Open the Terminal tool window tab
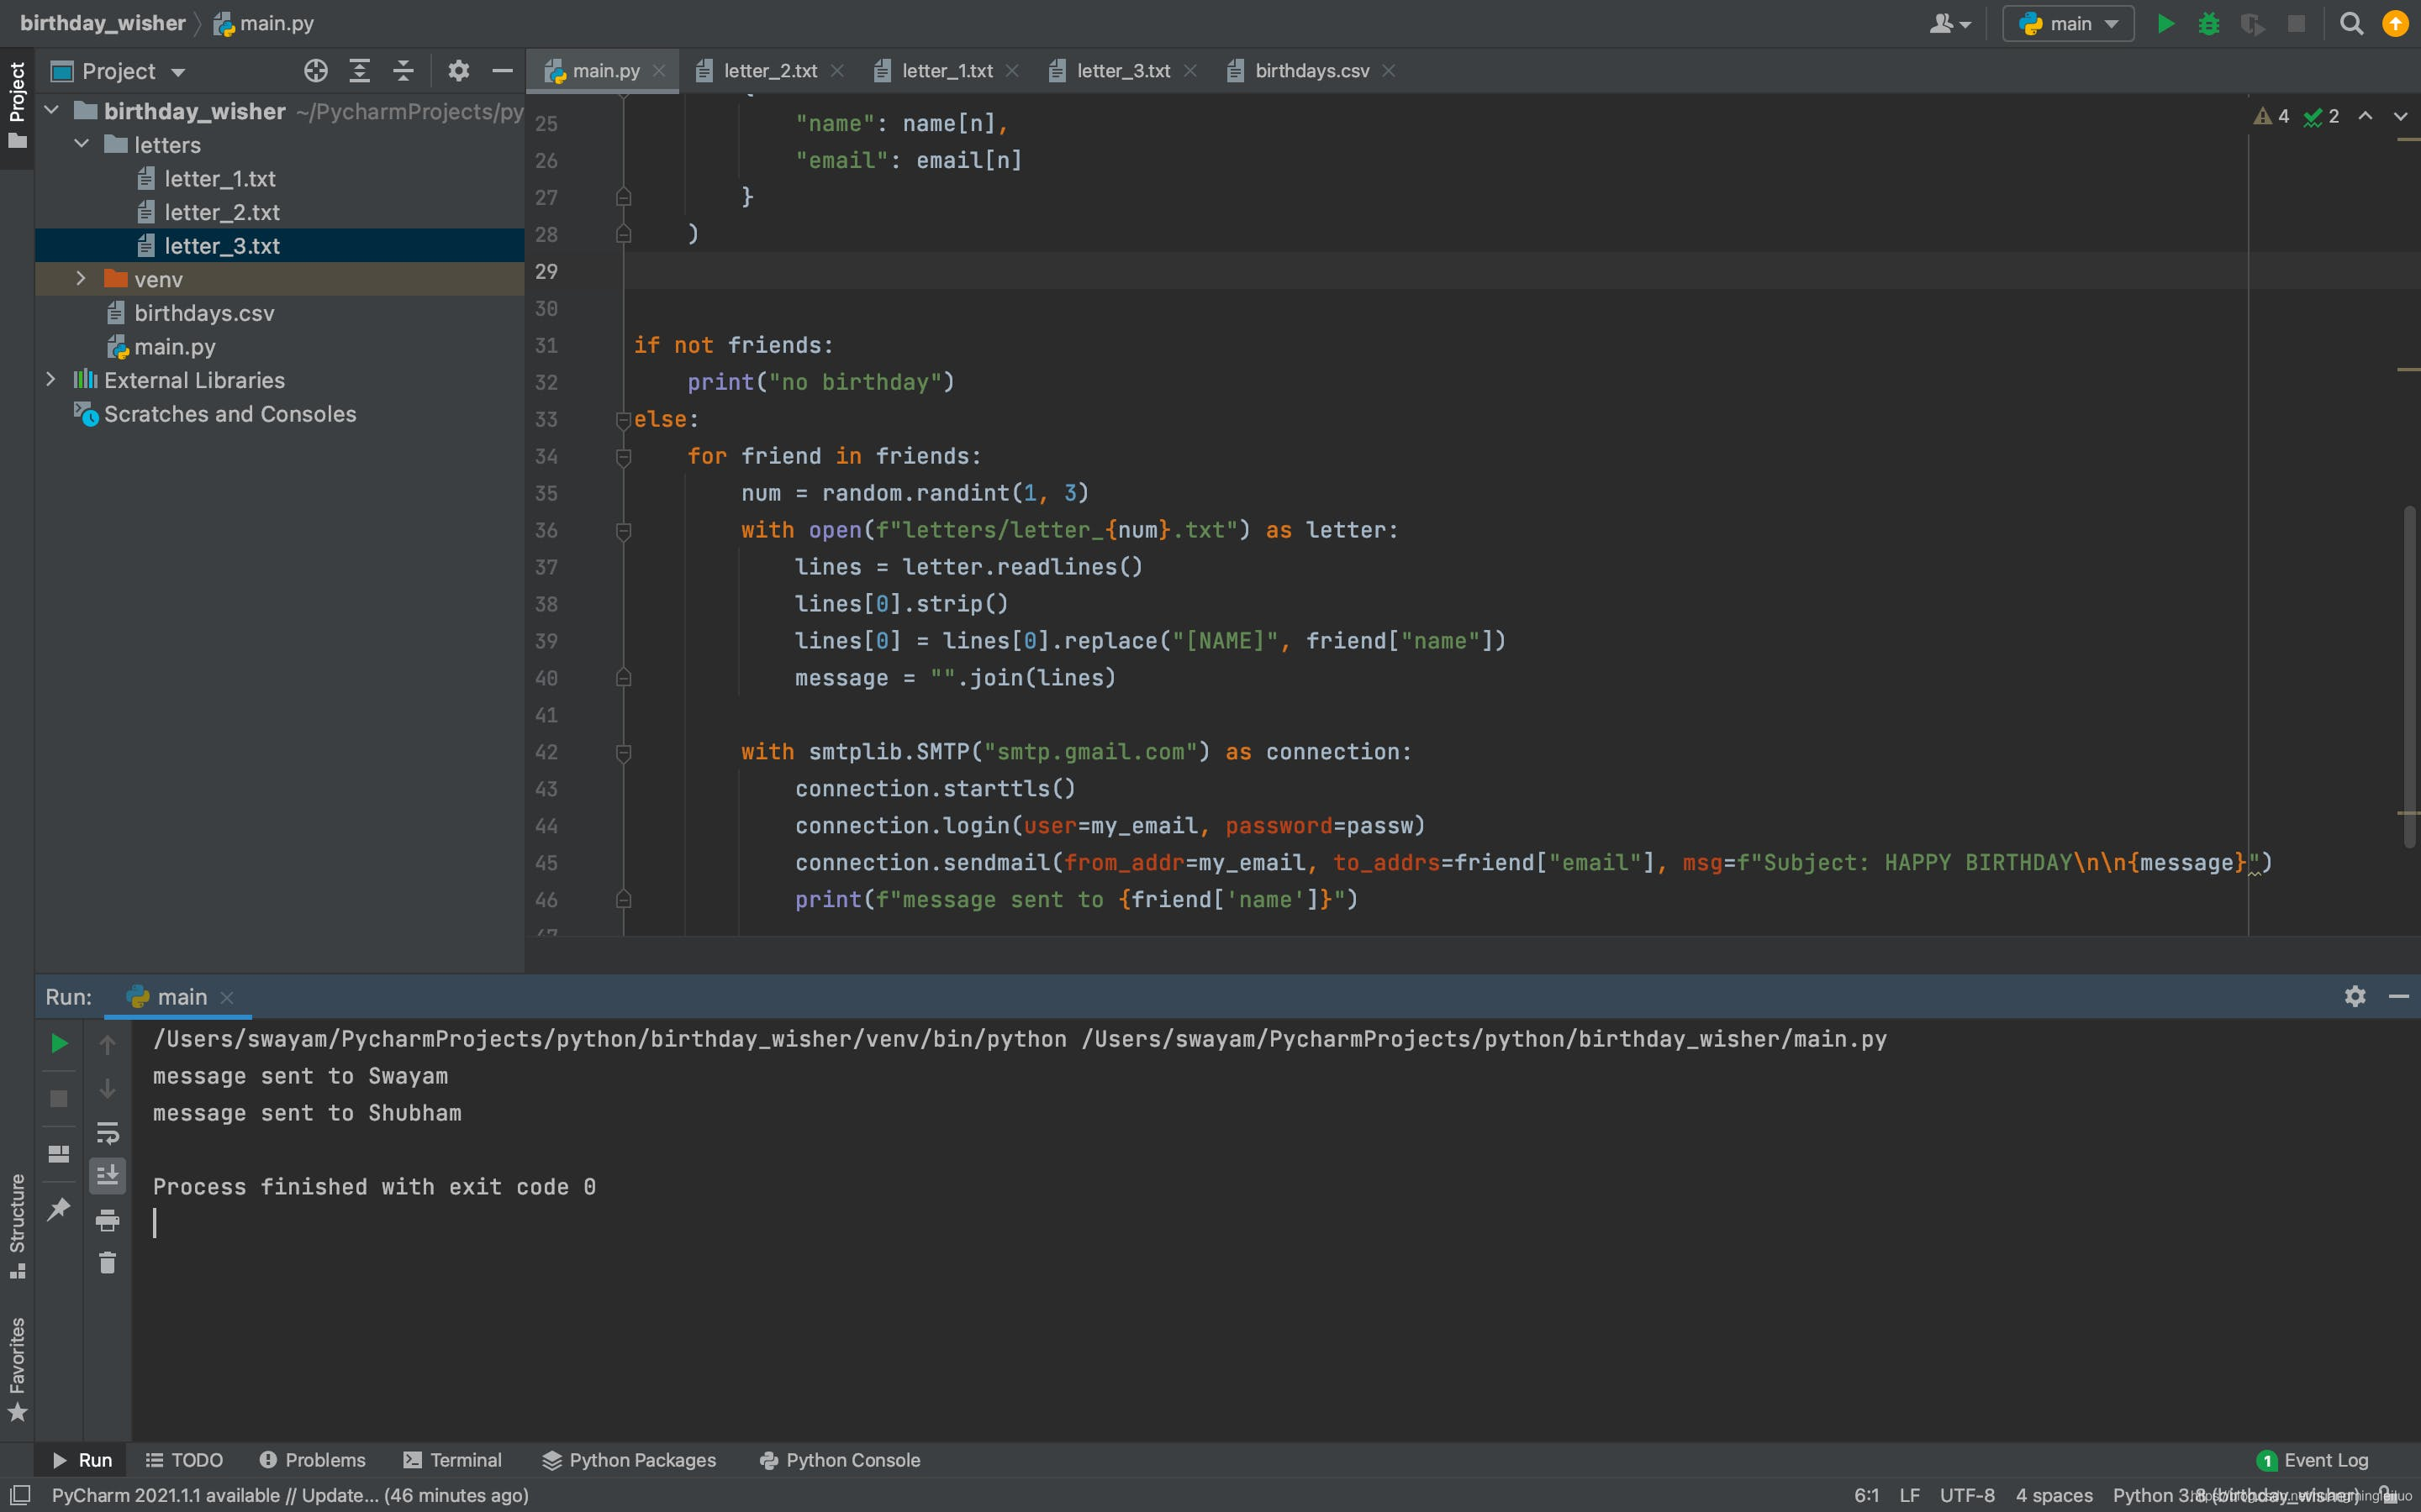The image size is (2421, 1512). (x=452, y=1460)
